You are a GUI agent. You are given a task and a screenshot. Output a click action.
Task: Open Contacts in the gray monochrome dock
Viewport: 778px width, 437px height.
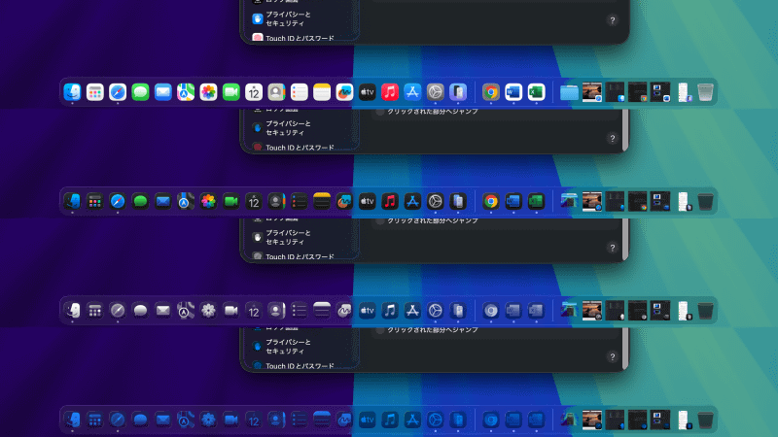(276, 310)
